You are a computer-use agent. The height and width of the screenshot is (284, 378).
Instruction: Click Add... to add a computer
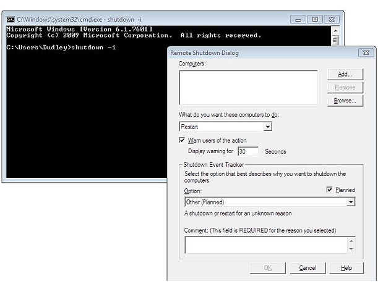click(345, 74)
